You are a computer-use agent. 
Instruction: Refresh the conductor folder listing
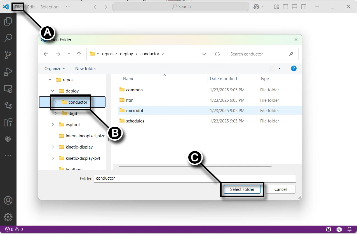217,54
